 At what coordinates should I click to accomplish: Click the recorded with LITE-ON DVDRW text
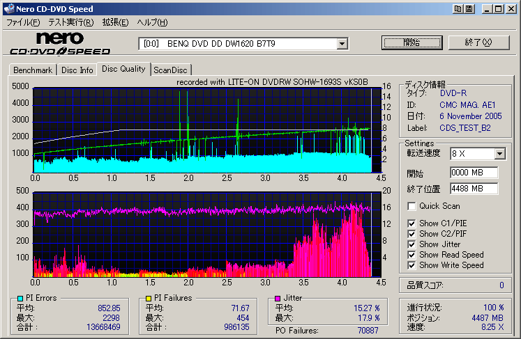[x=272, y=82]
